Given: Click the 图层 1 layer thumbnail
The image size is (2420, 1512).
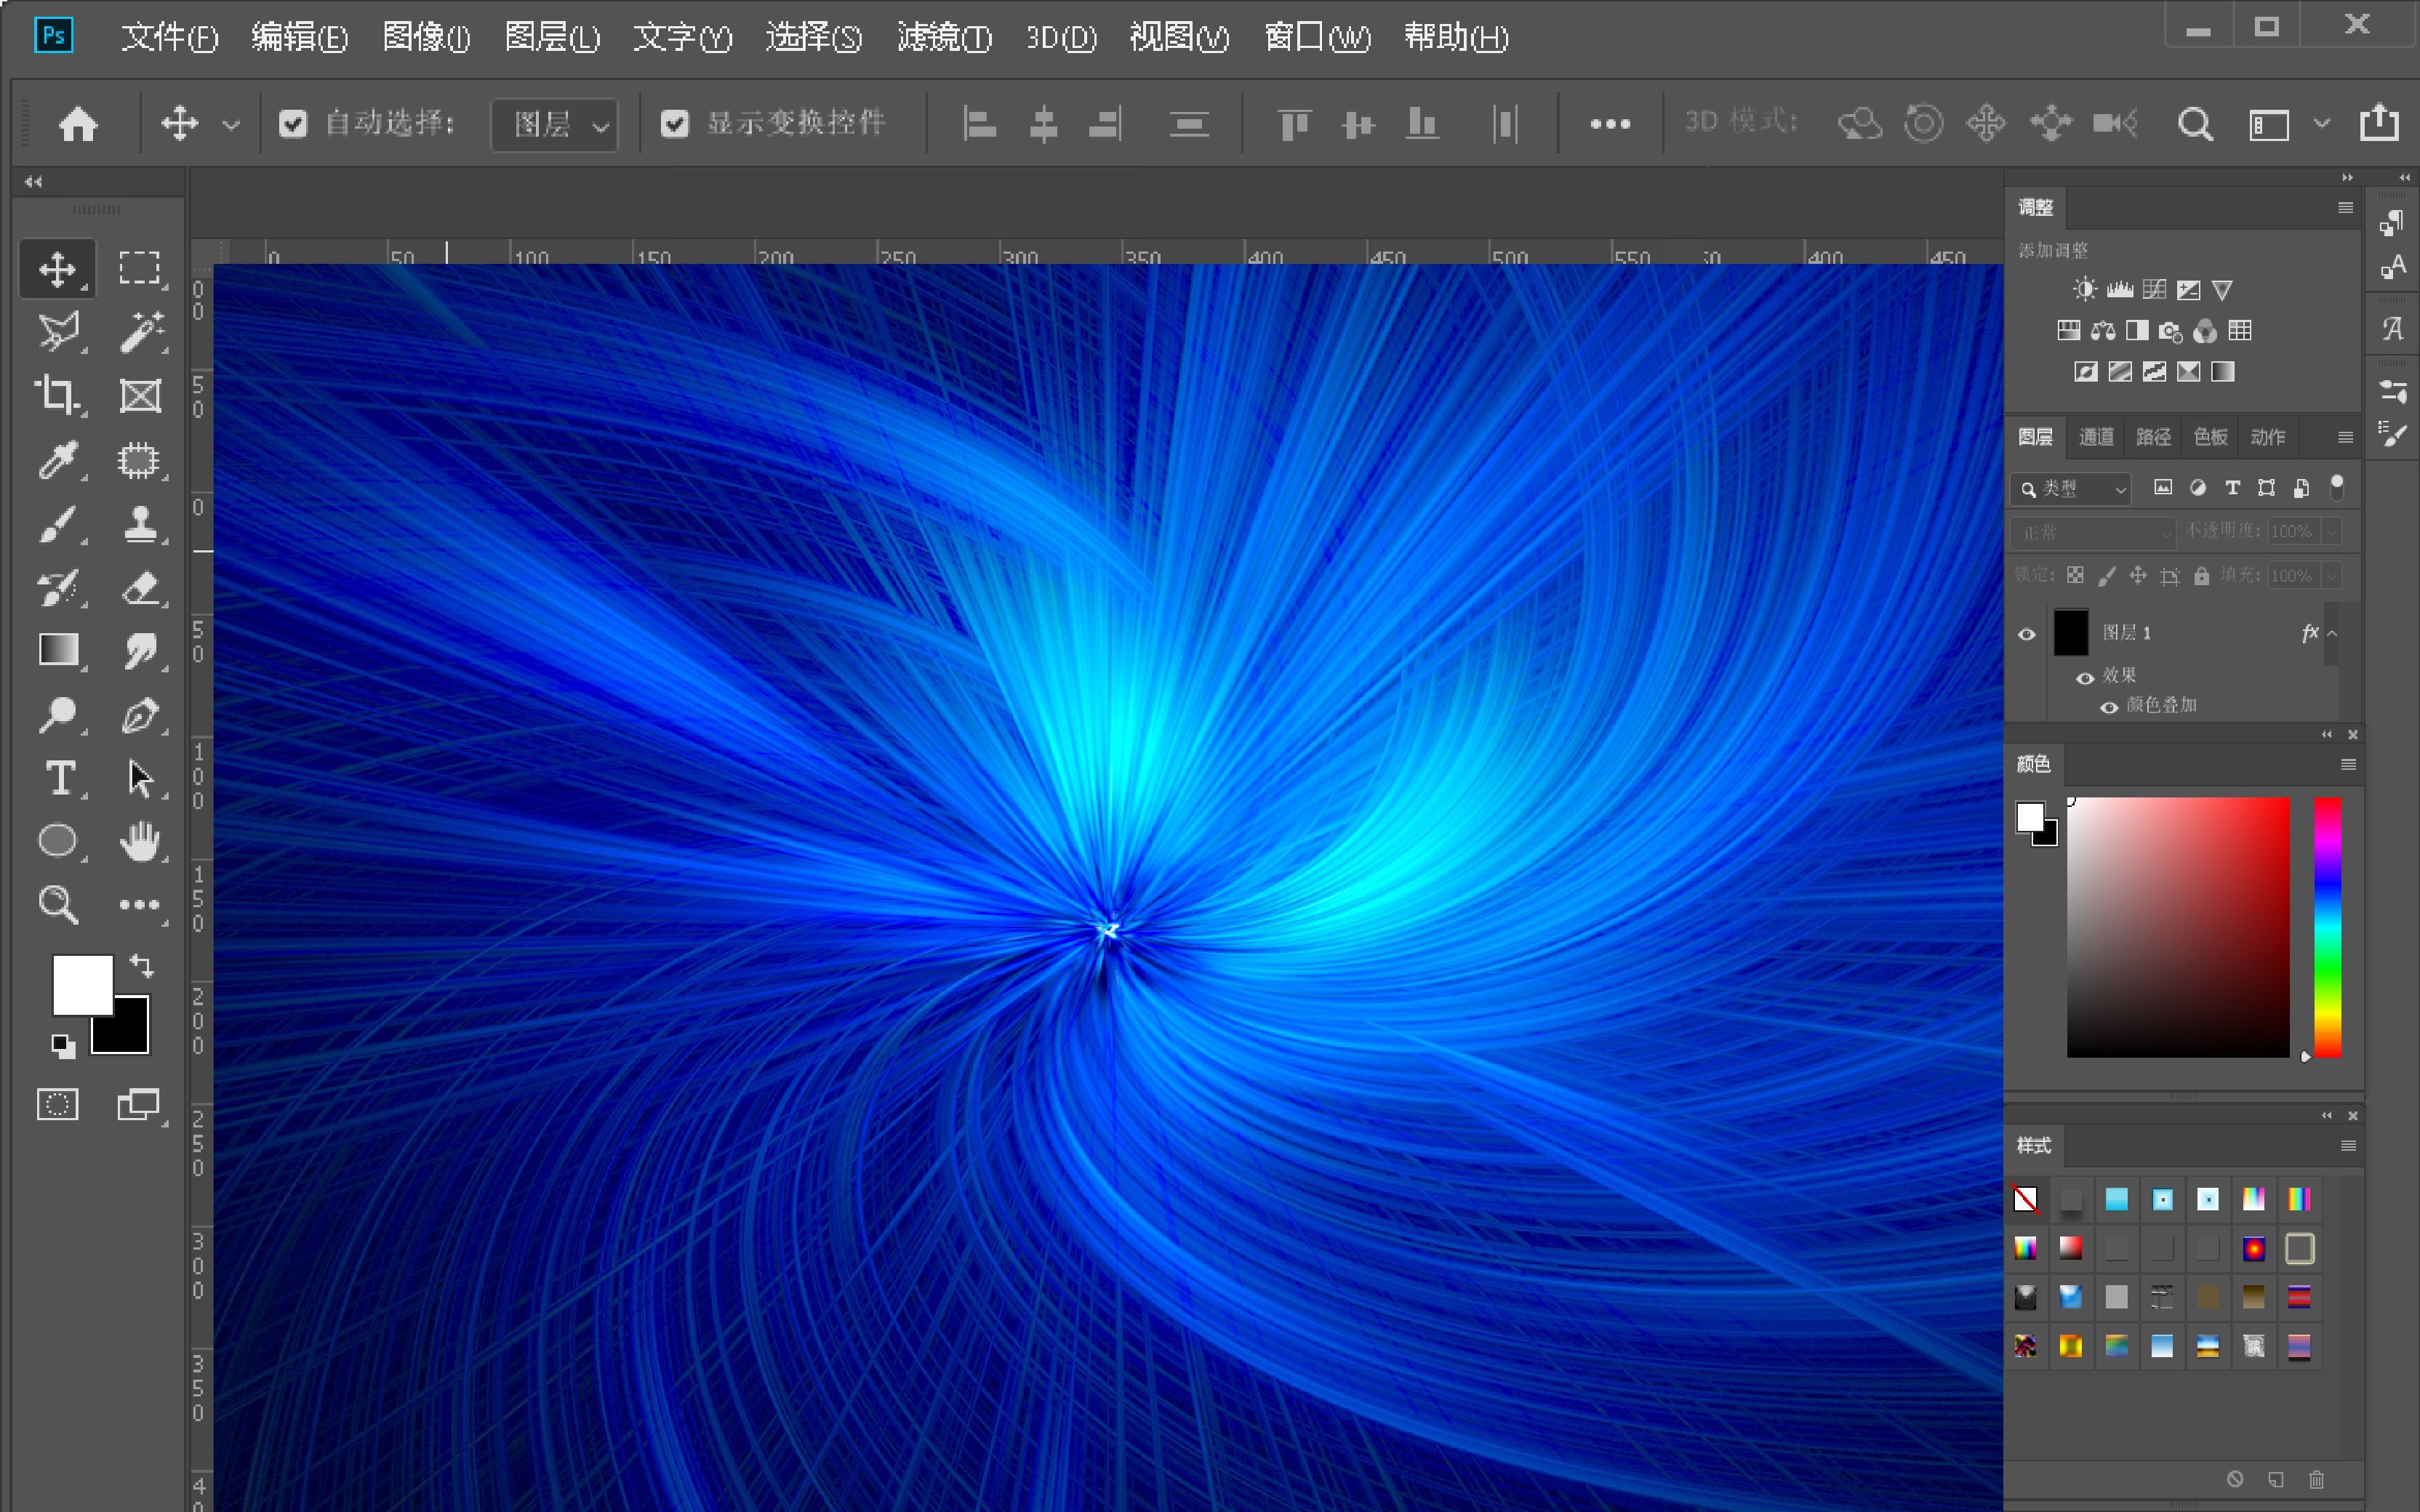Looking at the screenshot, I should point(2071,633).
